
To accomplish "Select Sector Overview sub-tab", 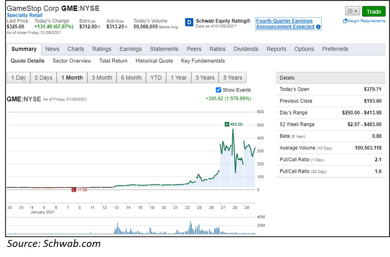I will pos(72,61).
